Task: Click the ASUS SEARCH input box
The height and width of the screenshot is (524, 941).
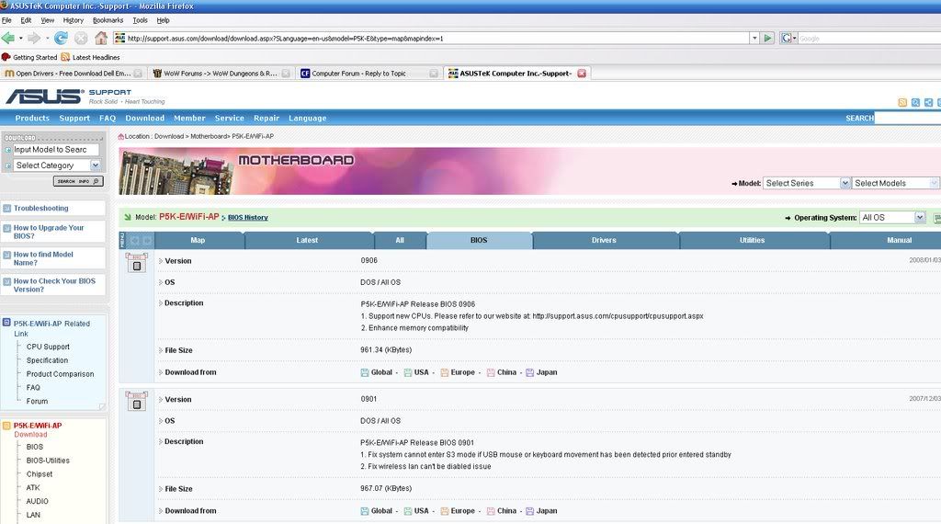Action: 907,119
